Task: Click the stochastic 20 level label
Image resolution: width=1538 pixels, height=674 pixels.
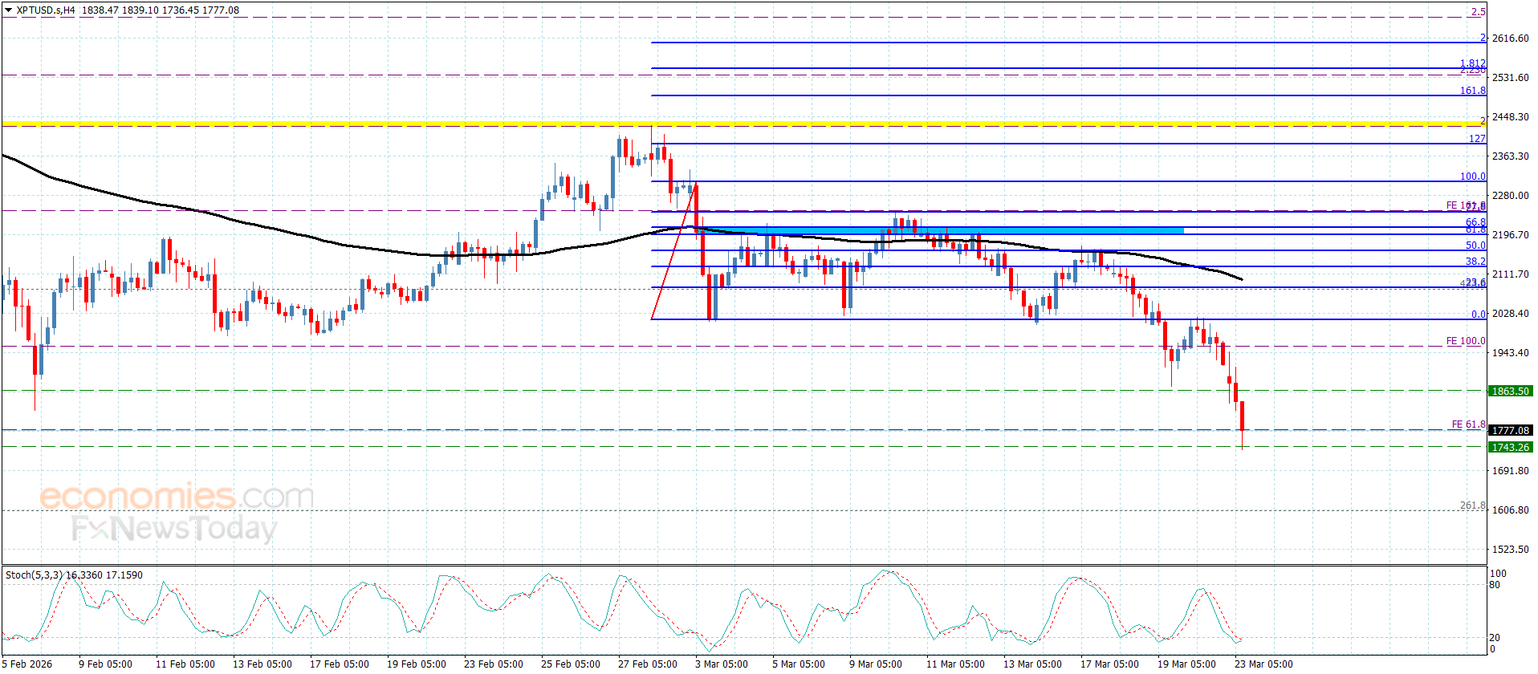Action: pos(1495,638)
